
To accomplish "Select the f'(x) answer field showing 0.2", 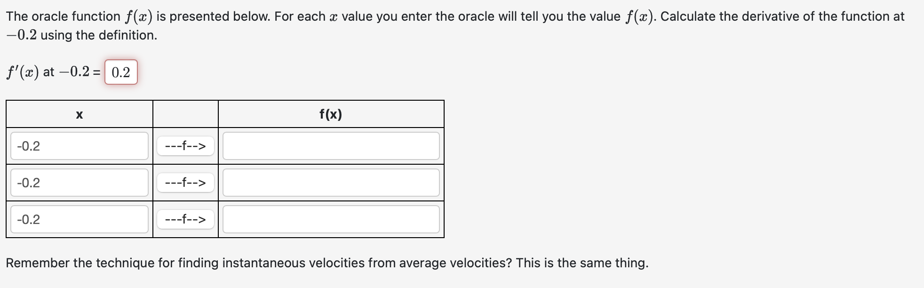I will (x=120, y=72).
